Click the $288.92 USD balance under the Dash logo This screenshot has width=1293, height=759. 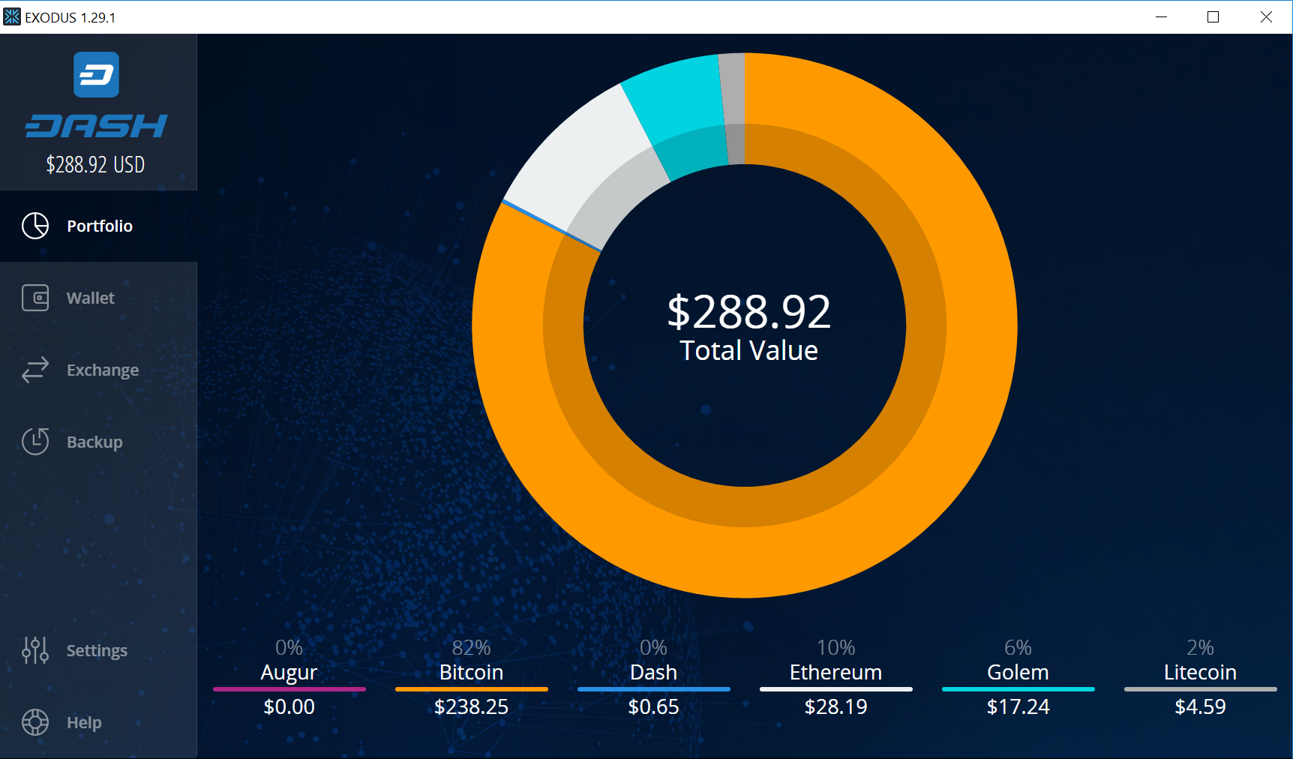tap(95, 164)
